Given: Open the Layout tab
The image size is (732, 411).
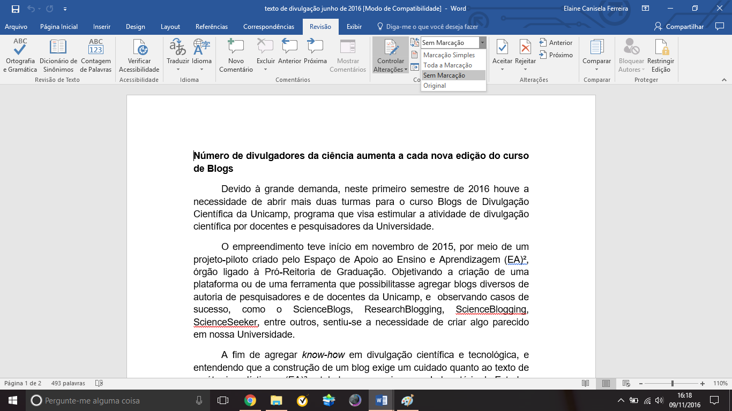Looking at the screenshot, I should coord(170,27).
